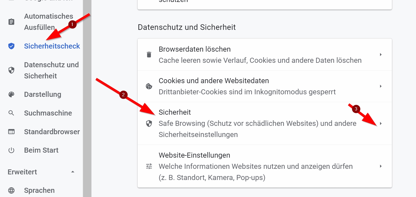Click the Darstellung palette icon
The width and height of the screenshot is (416, 197).
(11, 94)
